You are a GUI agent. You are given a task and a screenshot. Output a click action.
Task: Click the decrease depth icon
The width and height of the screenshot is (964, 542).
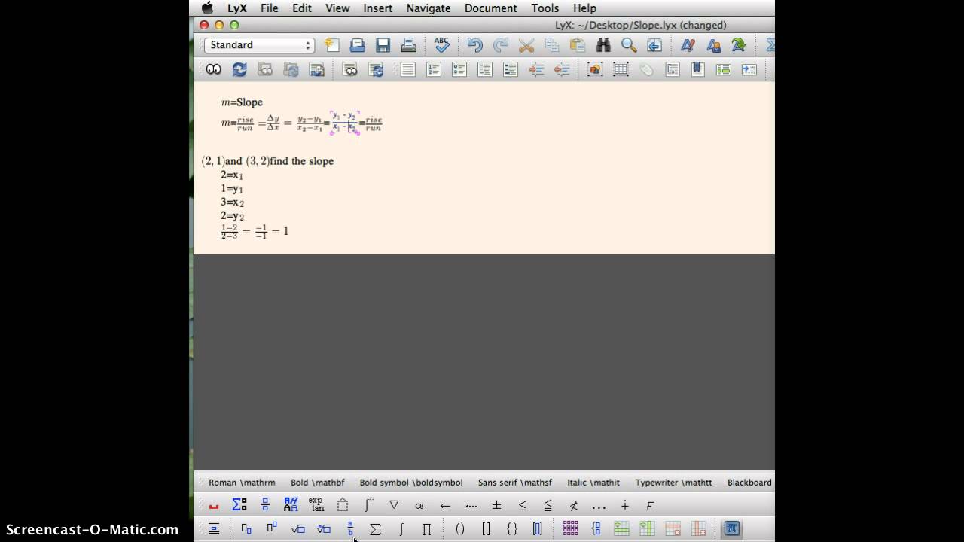tap(562, 69)
